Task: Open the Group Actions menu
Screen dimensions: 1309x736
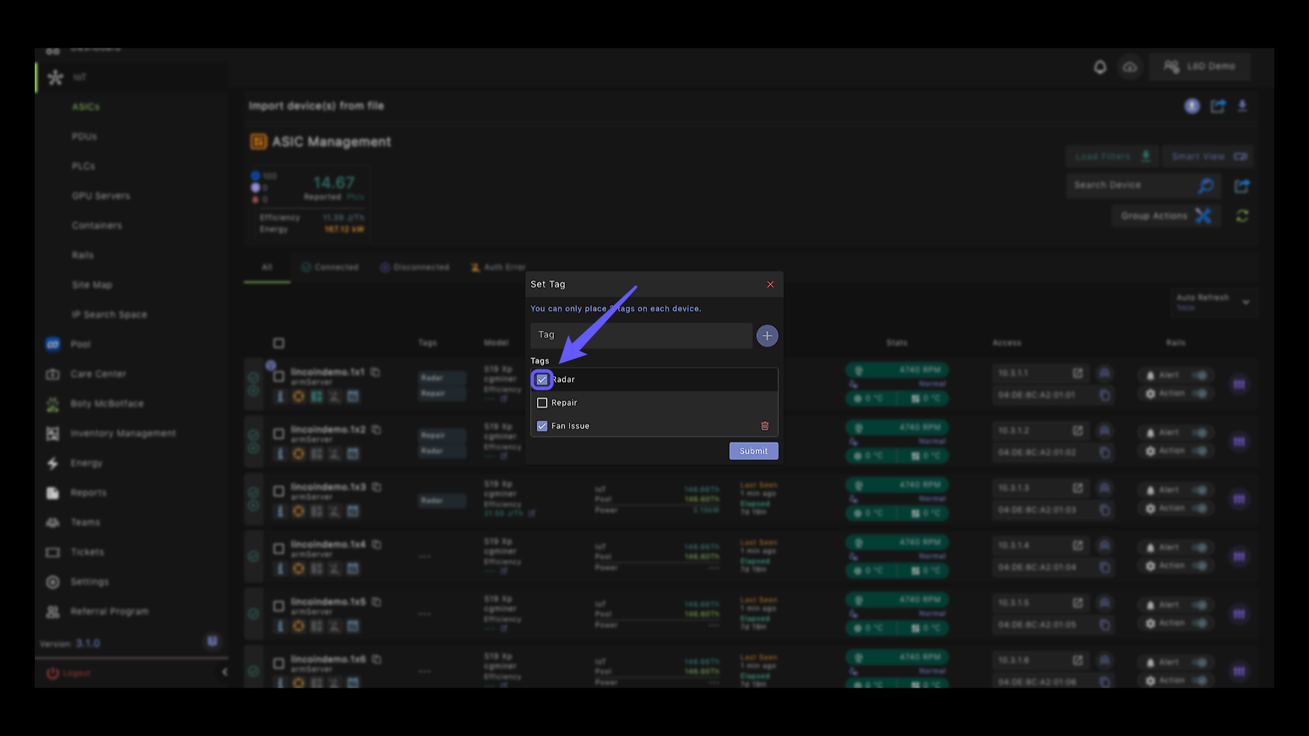Action: (1166, 216)
